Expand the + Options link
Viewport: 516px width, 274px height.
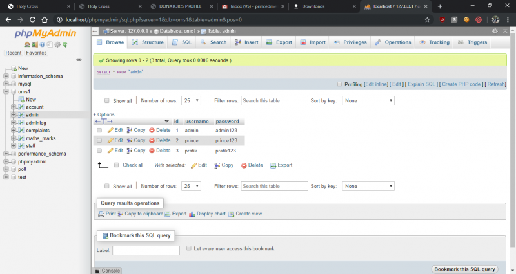click(104, 114)
